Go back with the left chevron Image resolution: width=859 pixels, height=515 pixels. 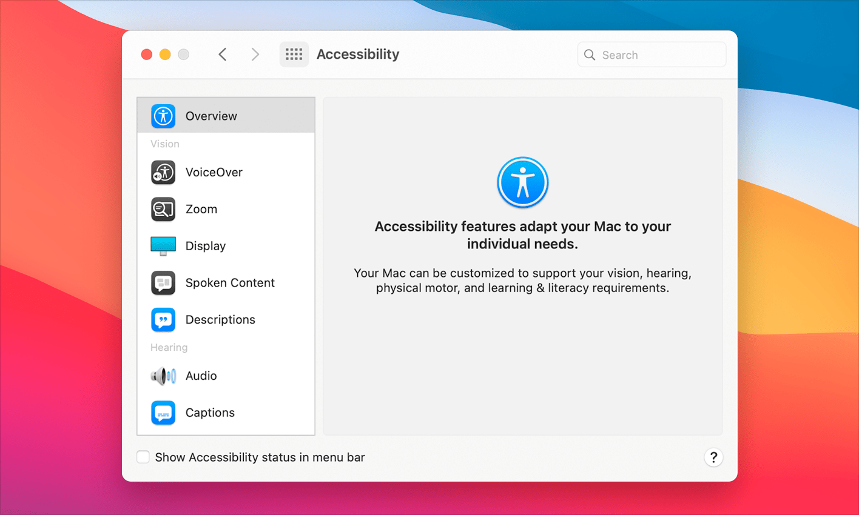click(x=223, y=55)
